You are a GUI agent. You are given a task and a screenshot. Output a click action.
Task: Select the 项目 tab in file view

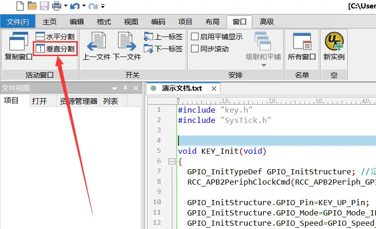(x=11, y=101)
